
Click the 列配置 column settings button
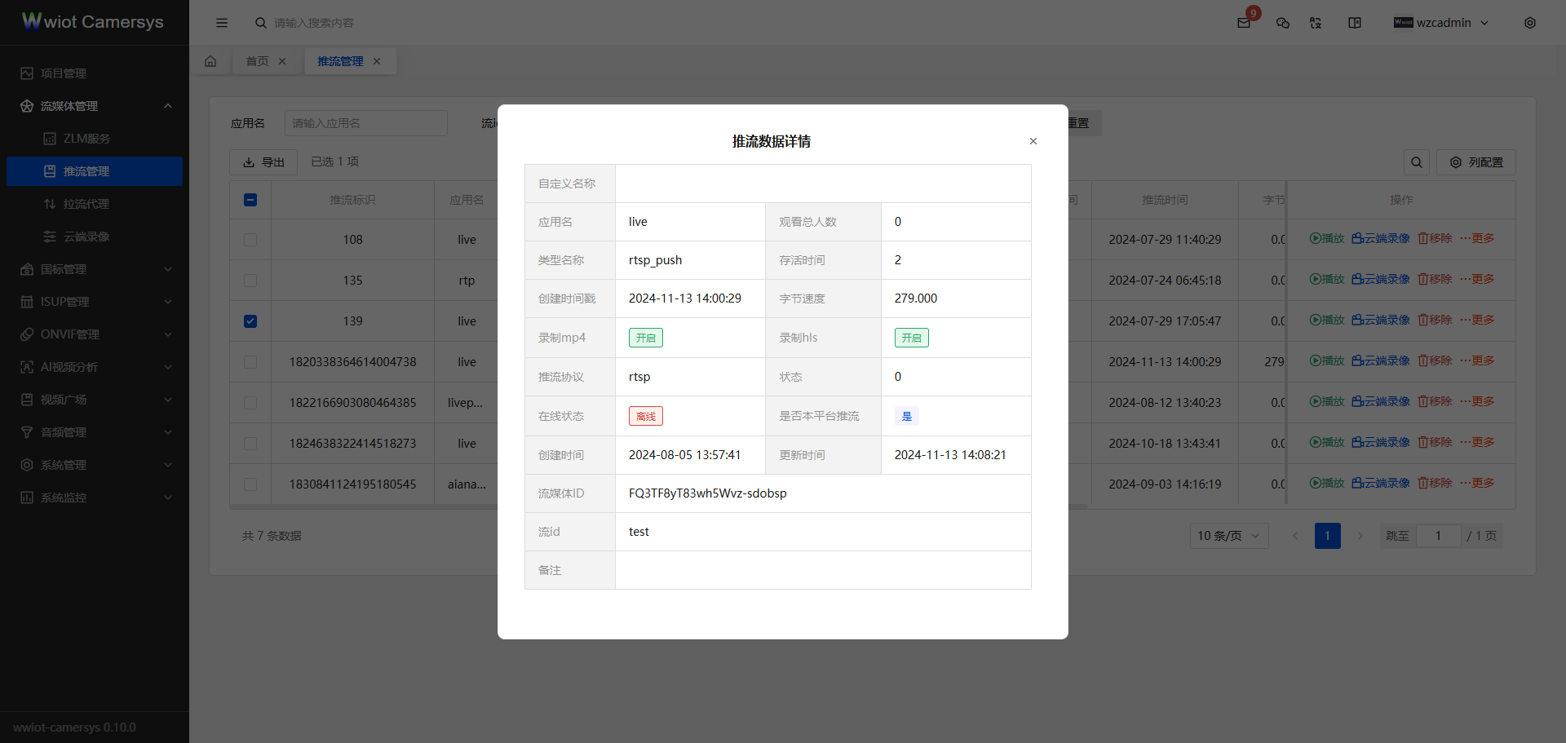1476,162
